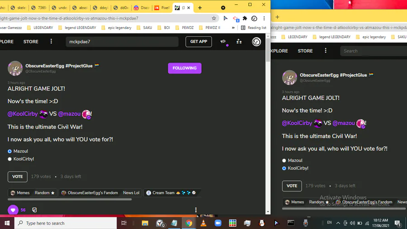Switch to the 'unde' browser tab

(x=59, y=8)
